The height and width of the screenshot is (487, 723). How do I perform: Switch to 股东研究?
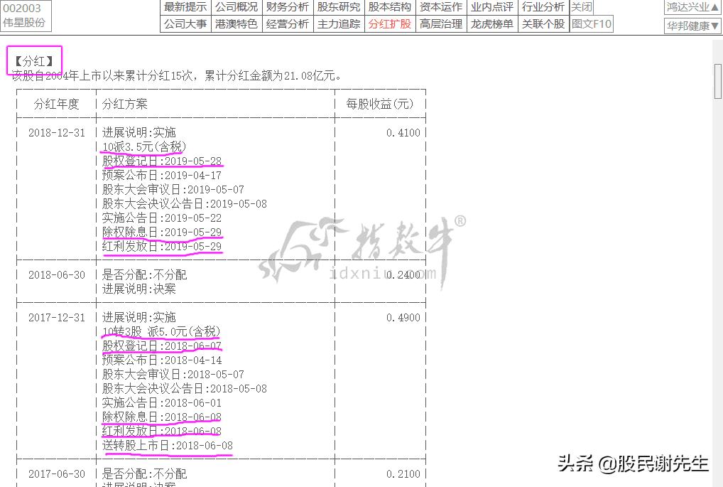point(338,8)
